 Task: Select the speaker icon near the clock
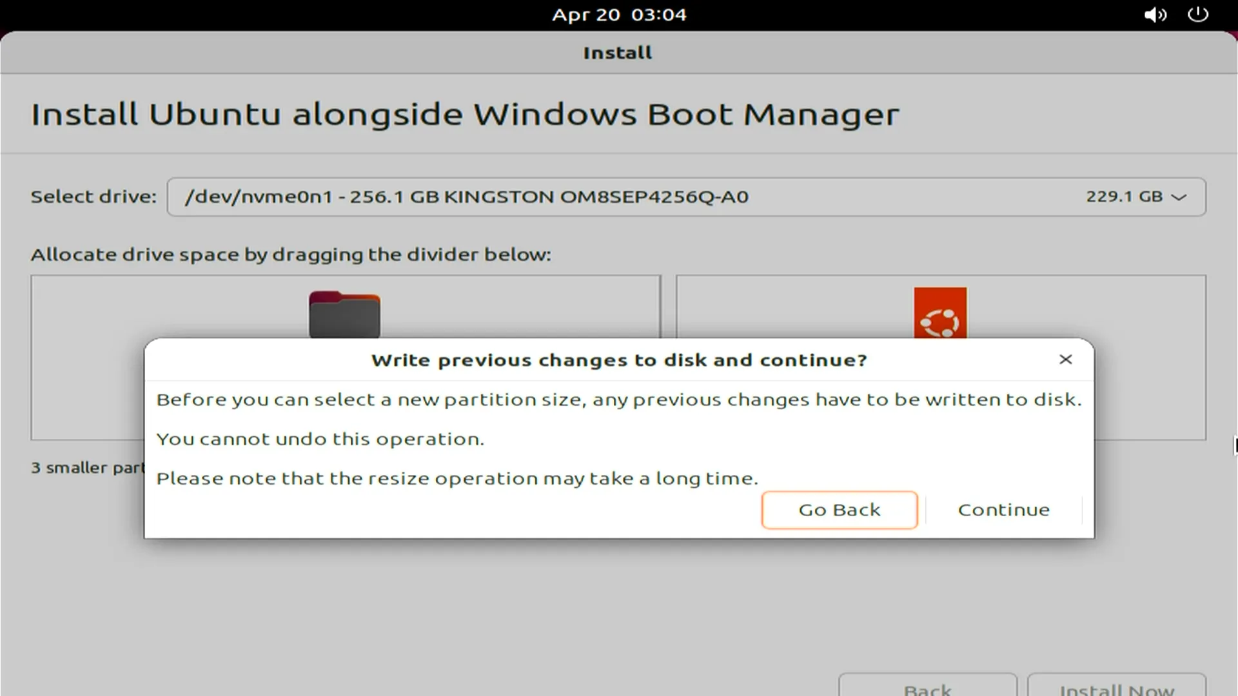tap(1155, 14)
